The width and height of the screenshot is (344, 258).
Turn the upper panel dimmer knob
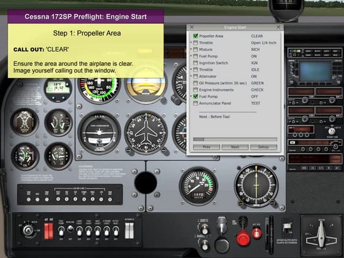point(205,229)
